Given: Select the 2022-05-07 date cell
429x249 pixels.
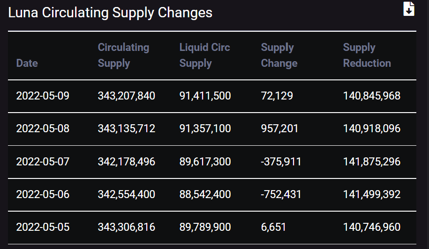Looking at the screenshot, I should click(43, 162).
